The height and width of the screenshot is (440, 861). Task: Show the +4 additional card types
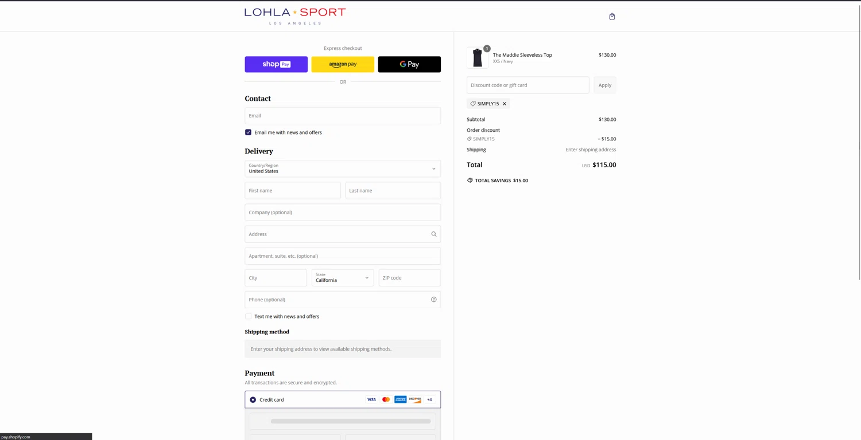429,400
